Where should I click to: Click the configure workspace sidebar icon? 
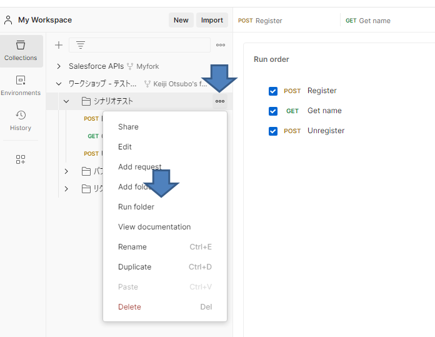[x=21, y=159]
